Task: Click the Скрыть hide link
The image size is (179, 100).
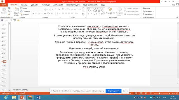Action: click(x=125, y=91)
